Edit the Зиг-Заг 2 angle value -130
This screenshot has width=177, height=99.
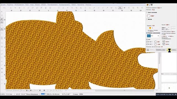click(158, 44)
